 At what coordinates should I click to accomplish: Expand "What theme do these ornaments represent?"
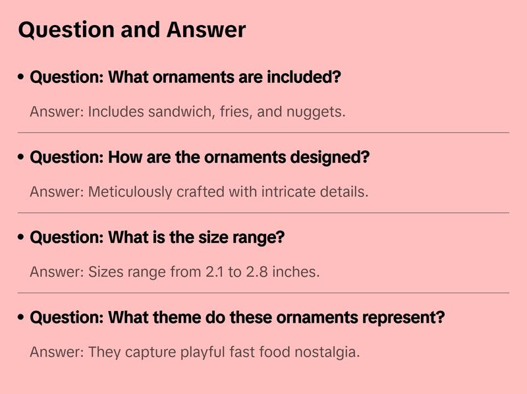(x=237, y=318)
